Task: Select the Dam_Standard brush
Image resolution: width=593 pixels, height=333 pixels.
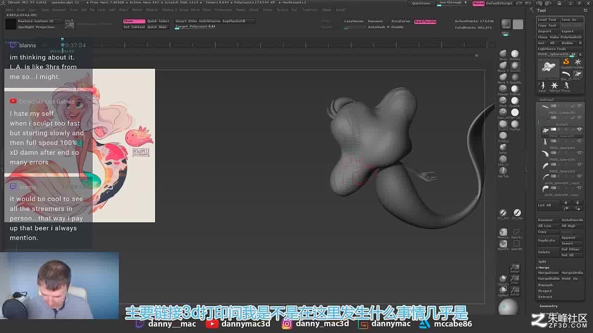Action: point(503,113)
